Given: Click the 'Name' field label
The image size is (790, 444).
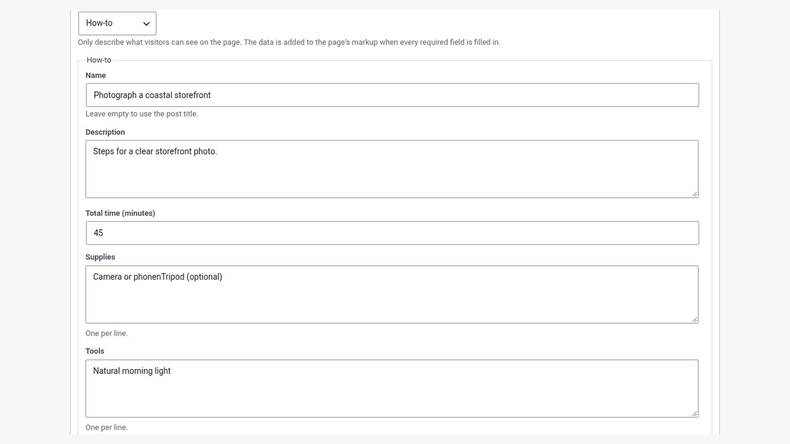Looking at the screenshot, I should (x=96, y=75).
